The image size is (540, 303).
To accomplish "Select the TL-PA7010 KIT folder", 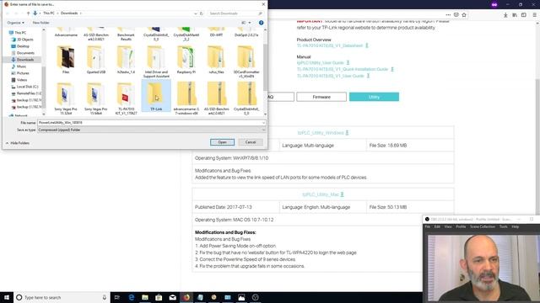I will tap(126, 98).
